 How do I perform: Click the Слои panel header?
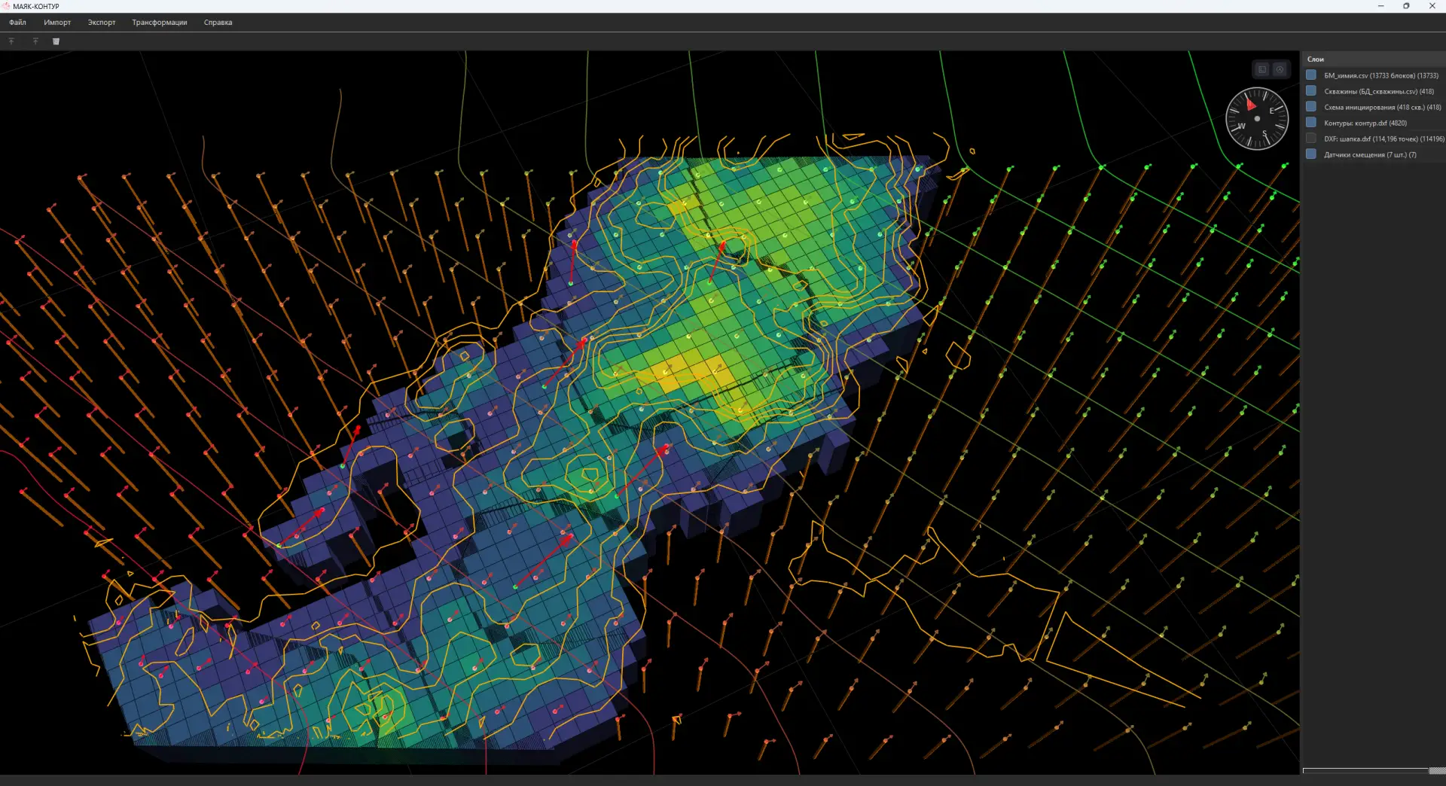coord(1374,59)
